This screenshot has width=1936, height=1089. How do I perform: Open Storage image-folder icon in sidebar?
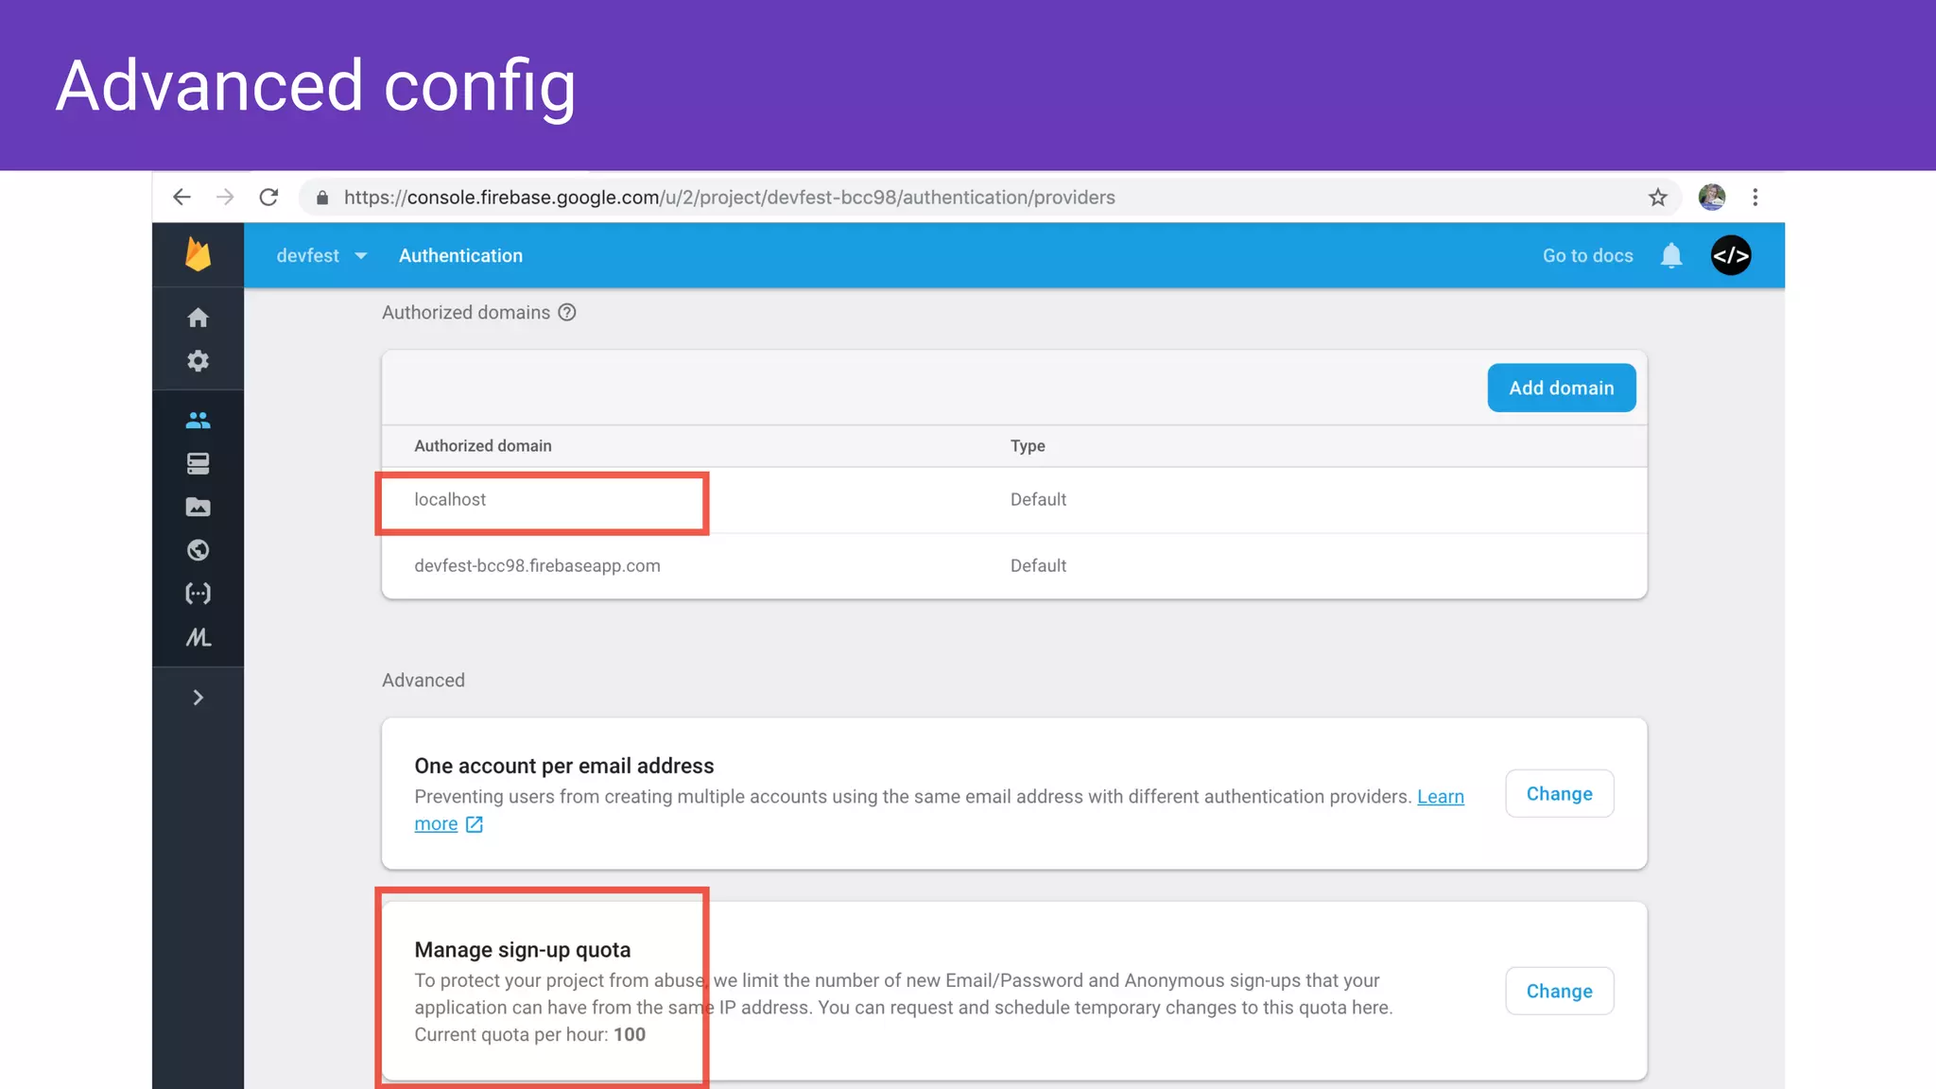click(x=198, y=507)
